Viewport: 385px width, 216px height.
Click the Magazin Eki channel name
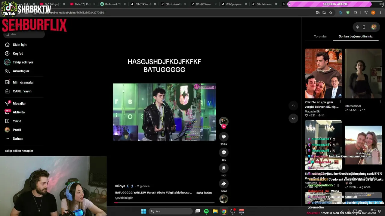(313, 112)
